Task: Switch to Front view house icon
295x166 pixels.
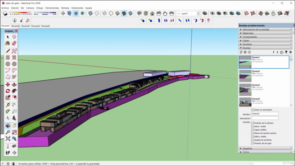Action: coord(152,13)
